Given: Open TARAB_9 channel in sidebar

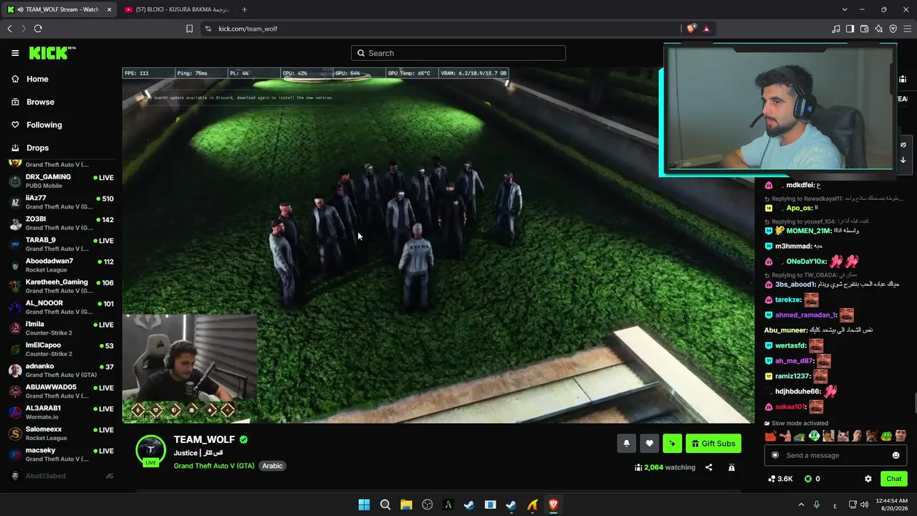Looking at the screenshot, I should pos(61,244).
